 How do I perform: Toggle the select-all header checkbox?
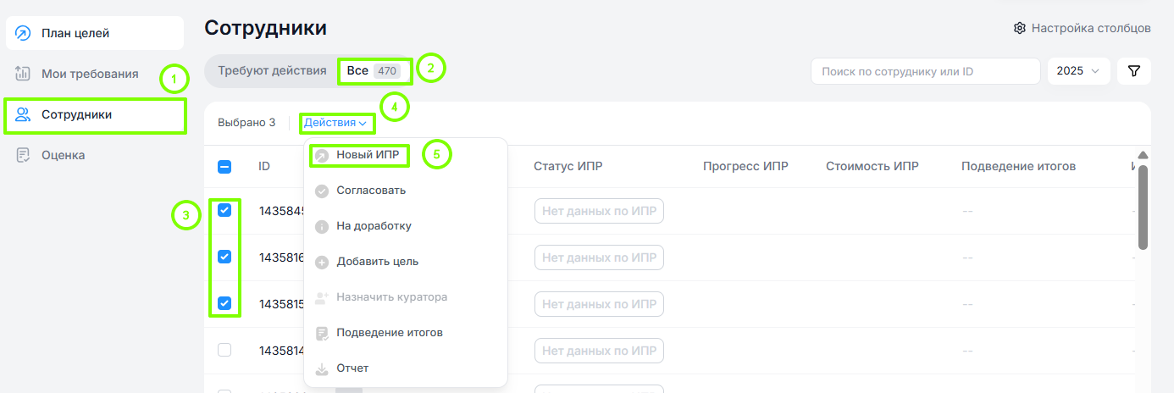pyautogui.click(x=224, y=167)
